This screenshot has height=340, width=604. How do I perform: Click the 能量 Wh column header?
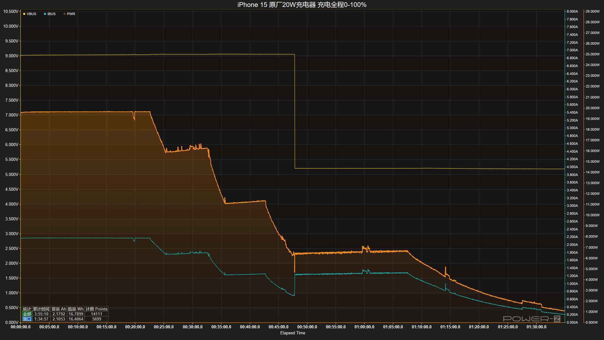click(x=76, y=309)
